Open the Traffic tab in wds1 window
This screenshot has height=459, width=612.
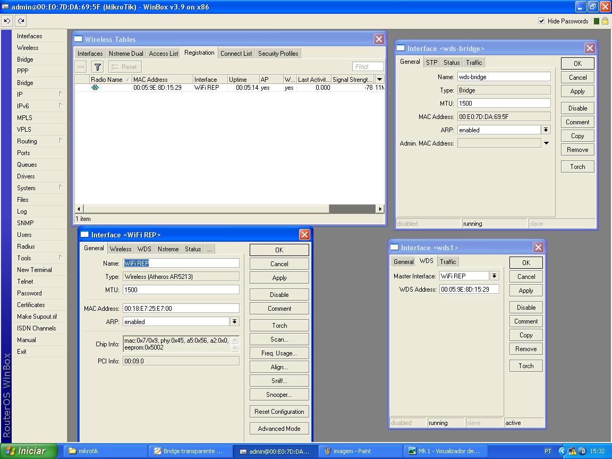point(448,262)
